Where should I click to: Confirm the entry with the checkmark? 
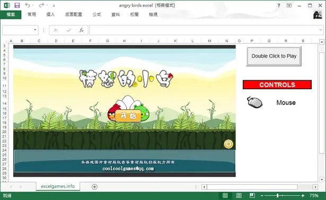(68, 31)
